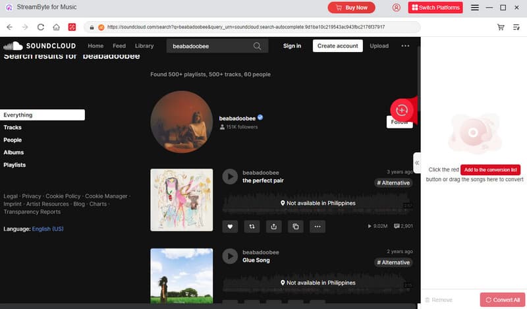Click the Add to the conversion list button

click(x=490, y=170)
